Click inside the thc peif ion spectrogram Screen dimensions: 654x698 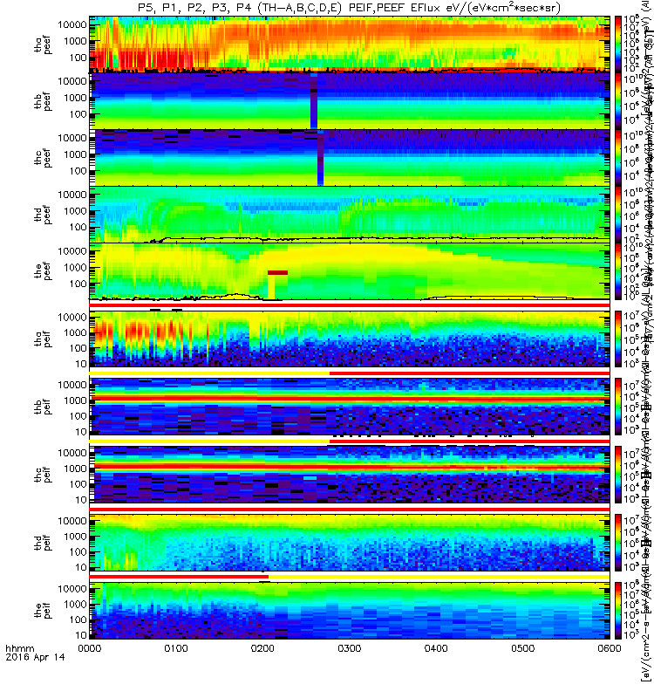(350, 475)
